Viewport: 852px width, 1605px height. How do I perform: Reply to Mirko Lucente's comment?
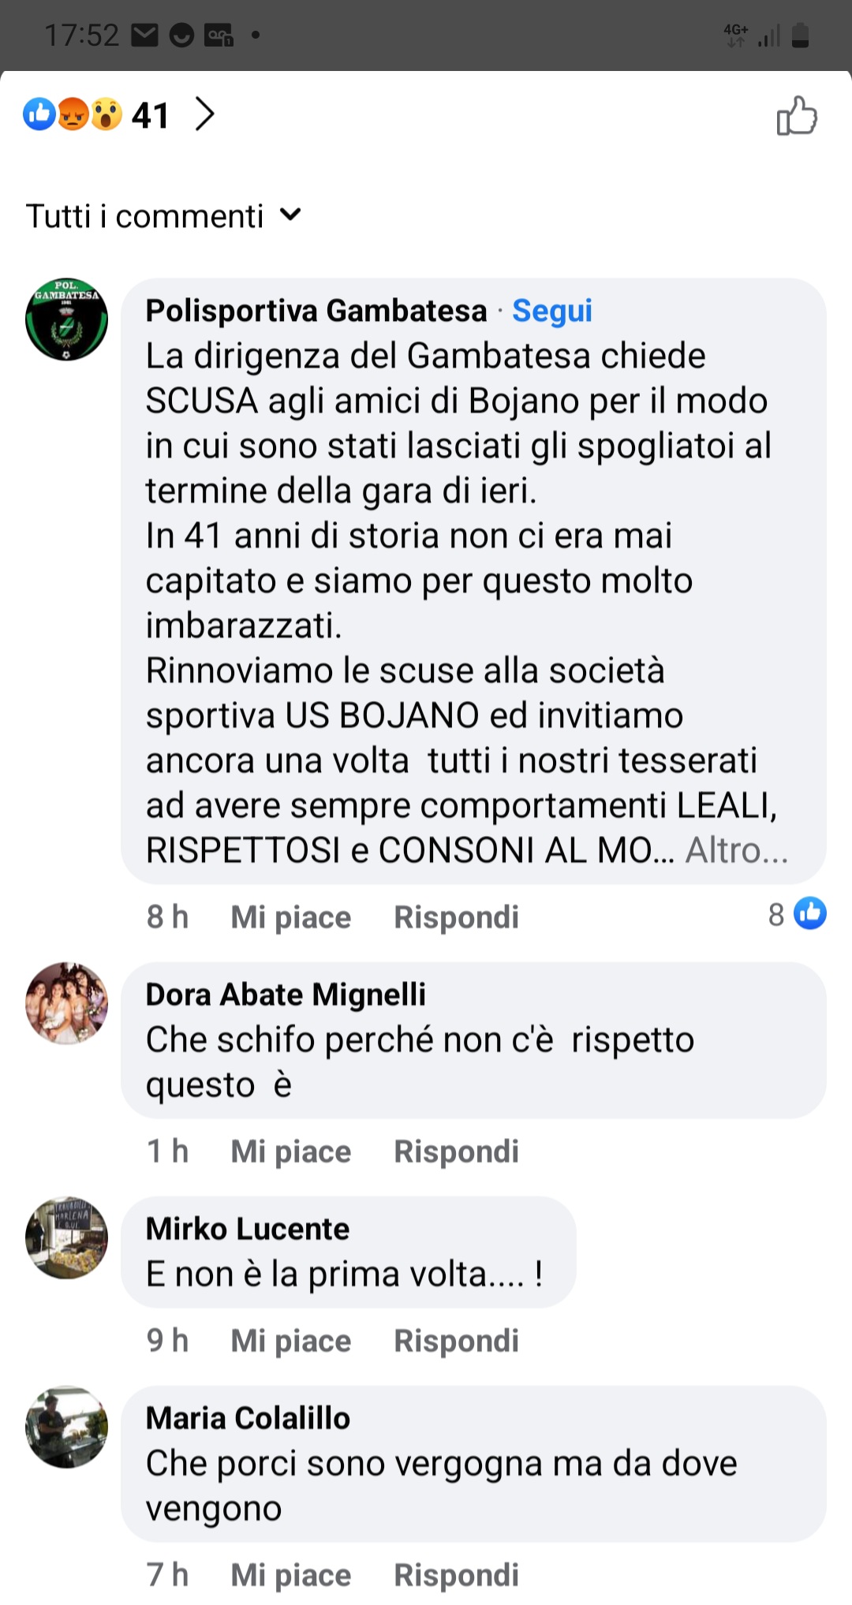point(456,1340)
